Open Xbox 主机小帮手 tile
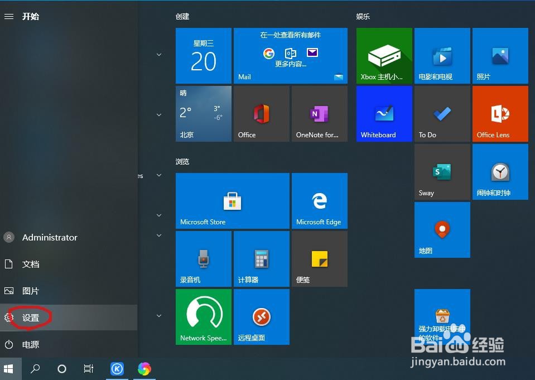The width and height of the screenshot is (535, 380). pos(384,56)
